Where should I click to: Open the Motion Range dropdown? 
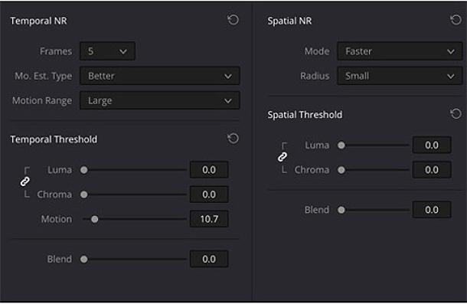pos(160,101)
